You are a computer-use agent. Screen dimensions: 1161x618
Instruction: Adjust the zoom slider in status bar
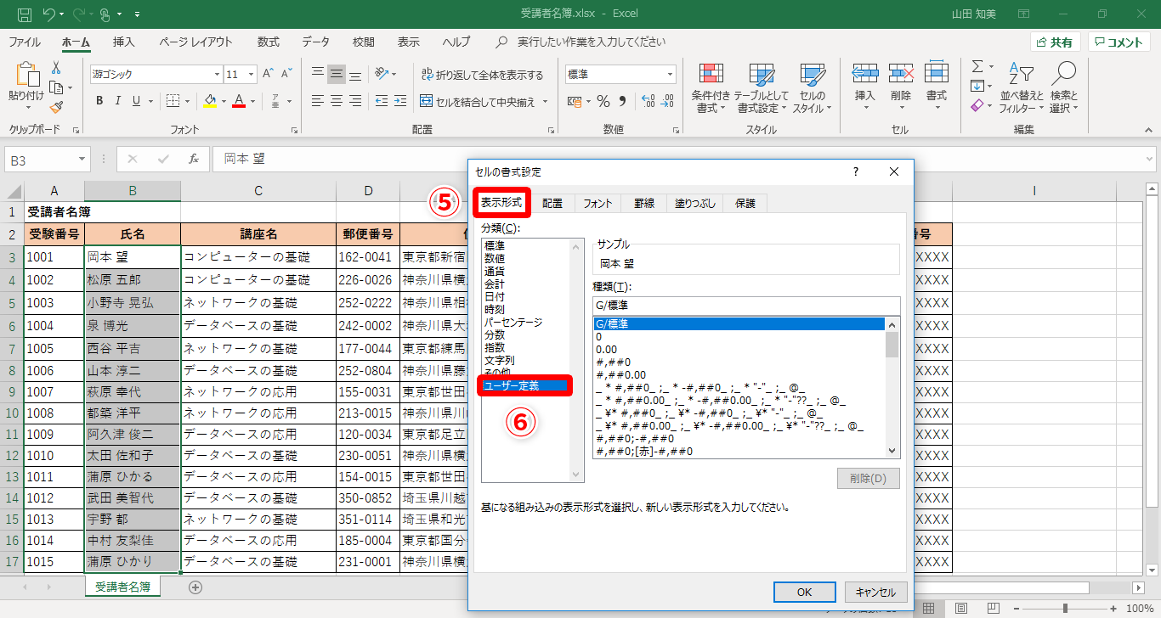(x=1065, y=608)
